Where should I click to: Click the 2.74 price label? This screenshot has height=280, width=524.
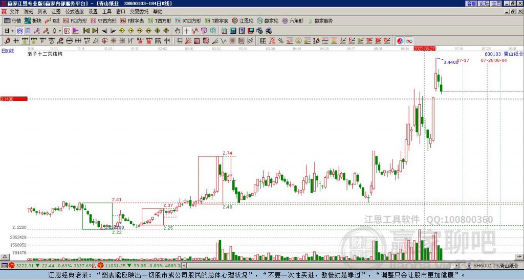coord(227,153)
